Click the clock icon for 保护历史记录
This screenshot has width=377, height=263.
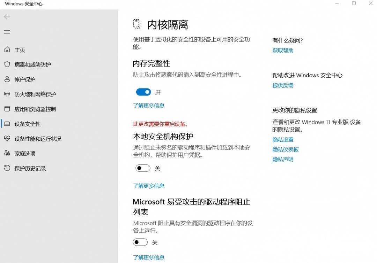pos(7,168)
